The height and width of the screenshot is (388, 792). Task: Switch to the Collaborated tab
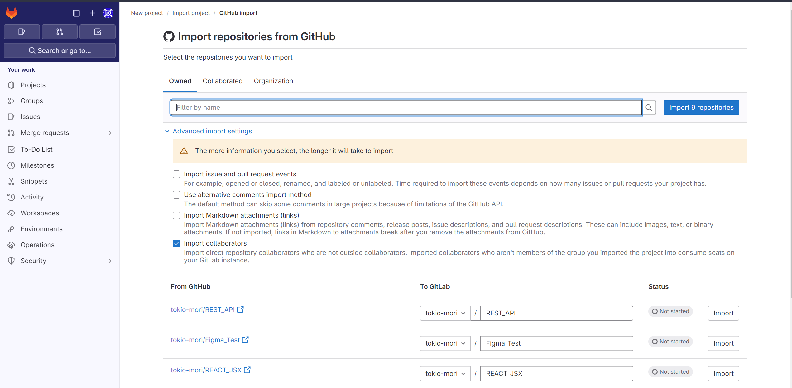point(223,81)
